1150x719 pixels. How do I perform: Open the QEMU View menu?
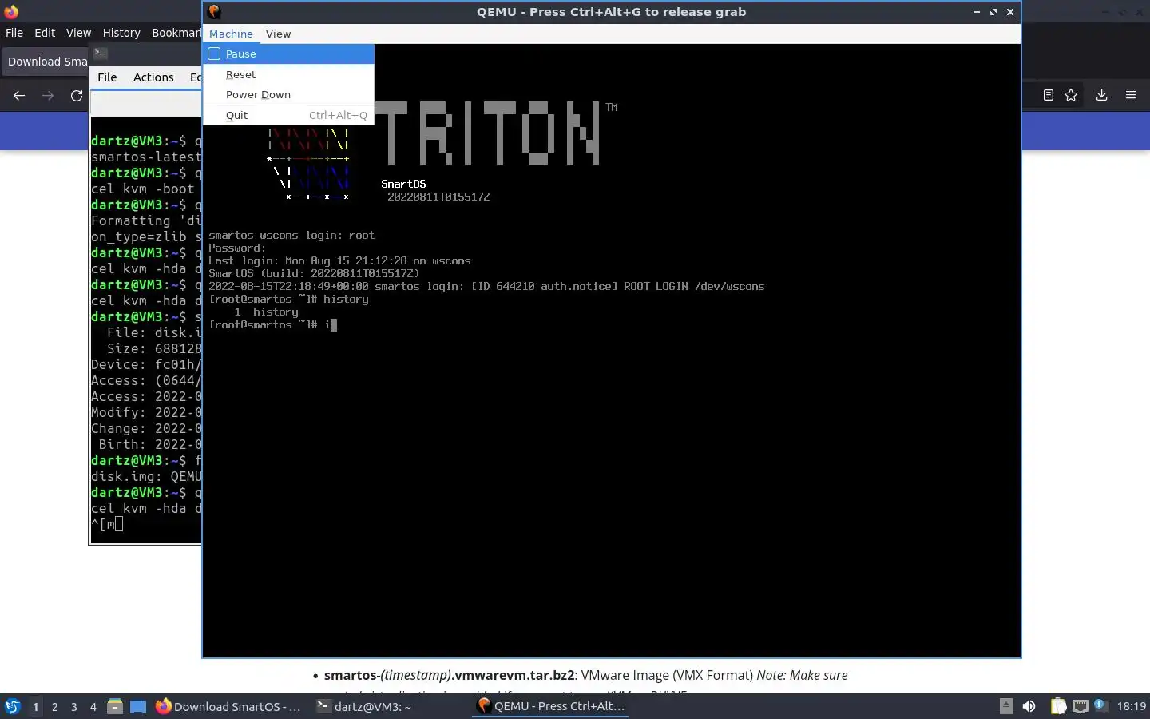coord(278,34)
